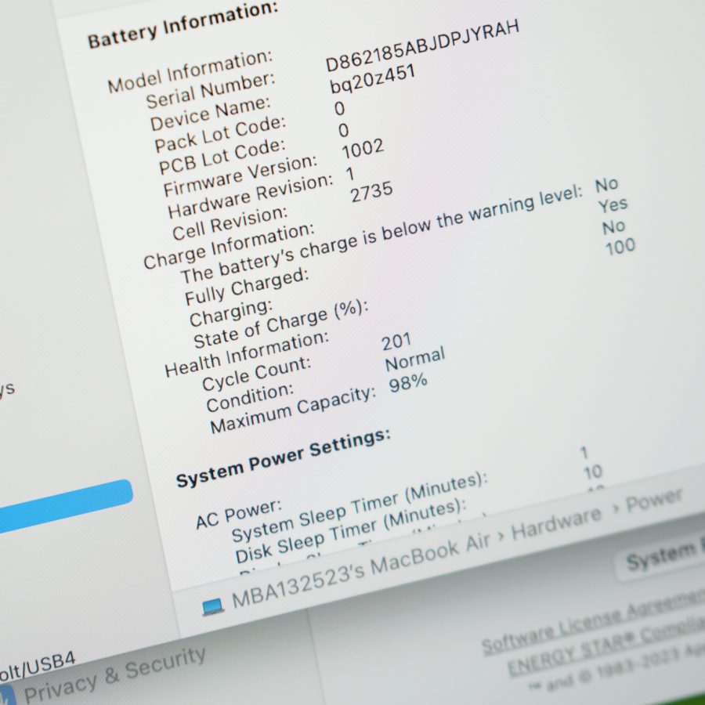Click the Charge Information label
Screen dimensions: 705x705
pyautogui.click(x=229, y=246)
